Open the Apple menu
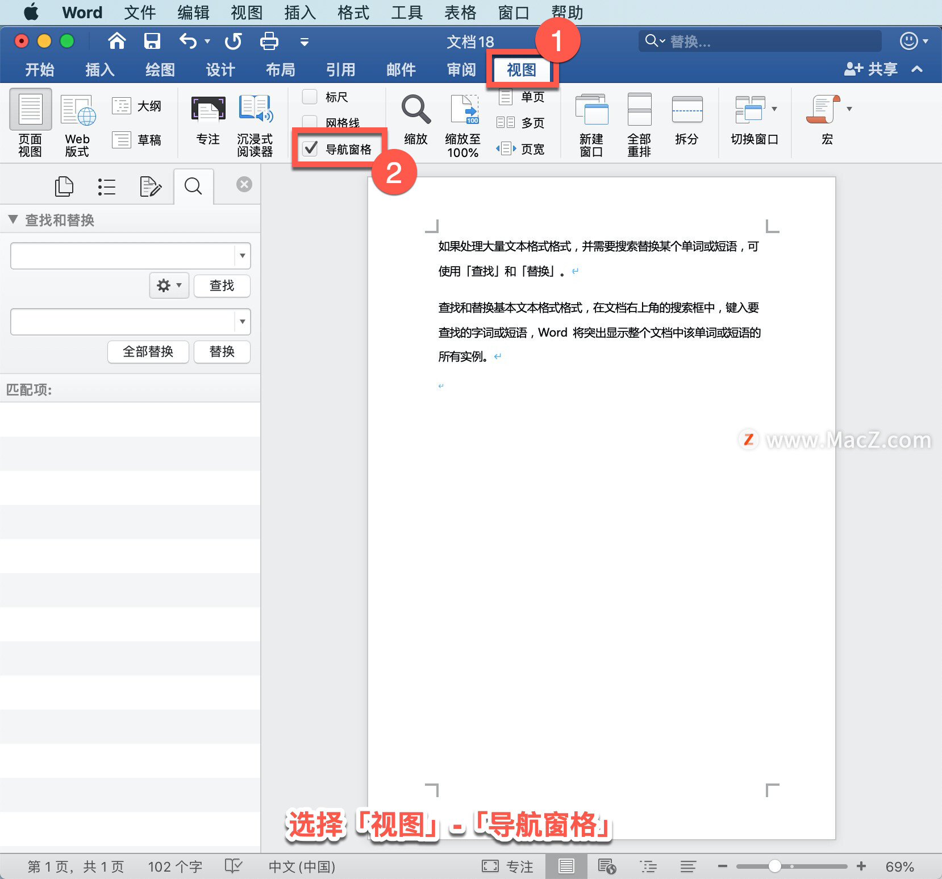Viewport: 942px width, 879px height. (32, 12)
